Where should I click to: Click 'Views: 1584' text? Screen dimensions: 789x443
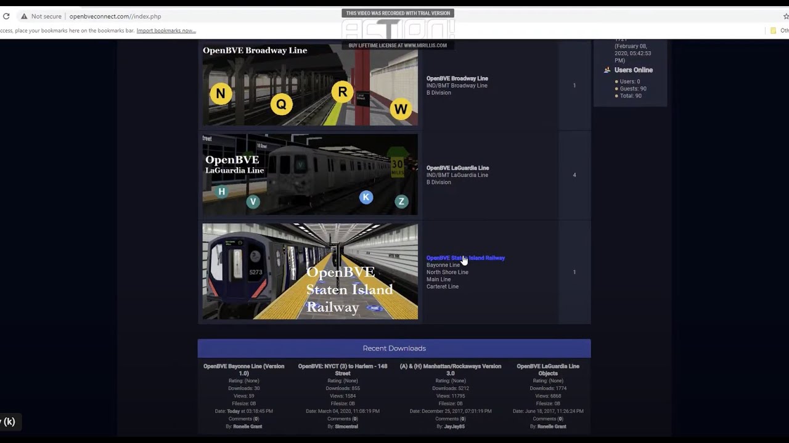tap(343, 396)
